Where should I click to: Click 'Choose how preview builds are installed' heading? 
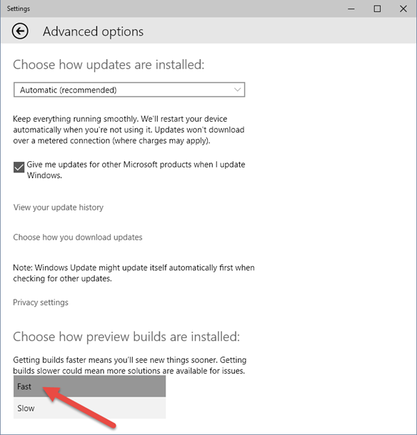[x=126, y=336]
